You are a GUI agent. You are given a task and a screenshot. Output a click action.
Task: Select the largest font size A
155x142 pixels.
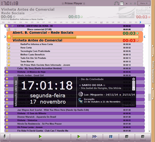point(135,3)
